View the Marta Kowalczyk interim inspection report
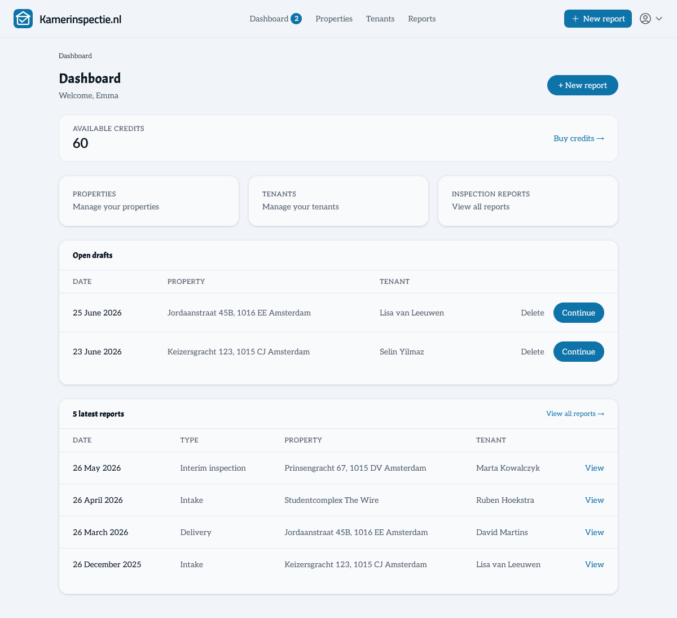 [x=595, y=468]
